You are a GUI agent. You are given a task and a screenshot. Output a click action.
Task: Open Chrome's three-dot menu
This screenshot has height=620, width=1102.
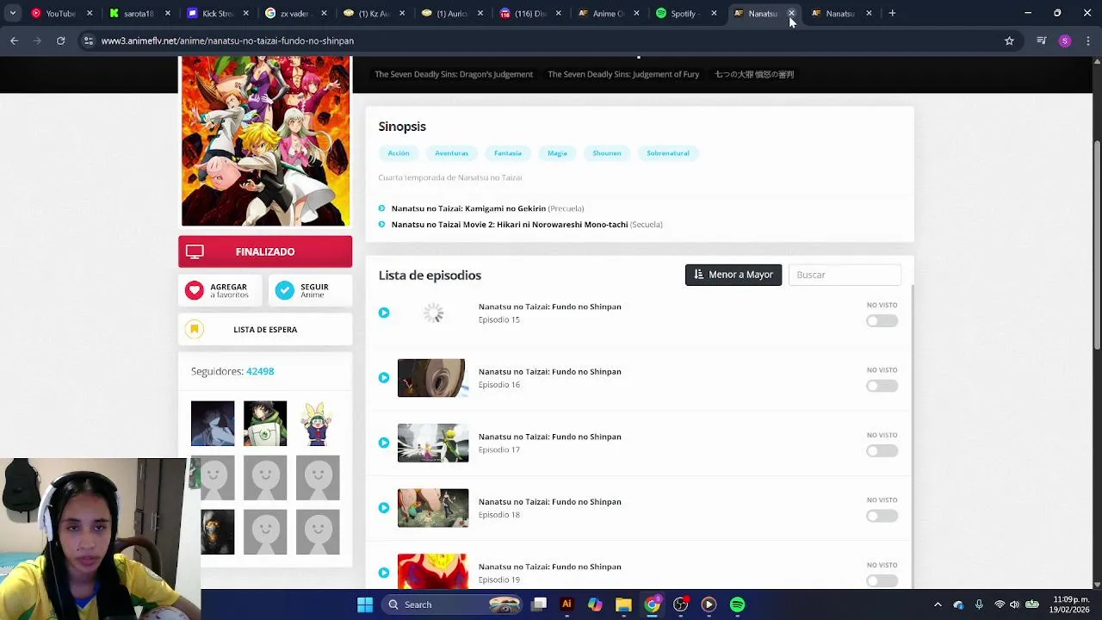tap(1087, 40)
